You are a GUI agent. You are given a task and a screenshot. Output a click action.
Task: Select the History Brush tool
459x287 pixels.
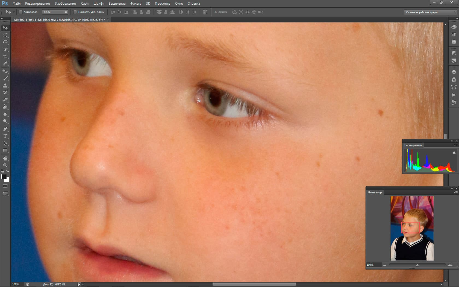click(x=5, y=93)
